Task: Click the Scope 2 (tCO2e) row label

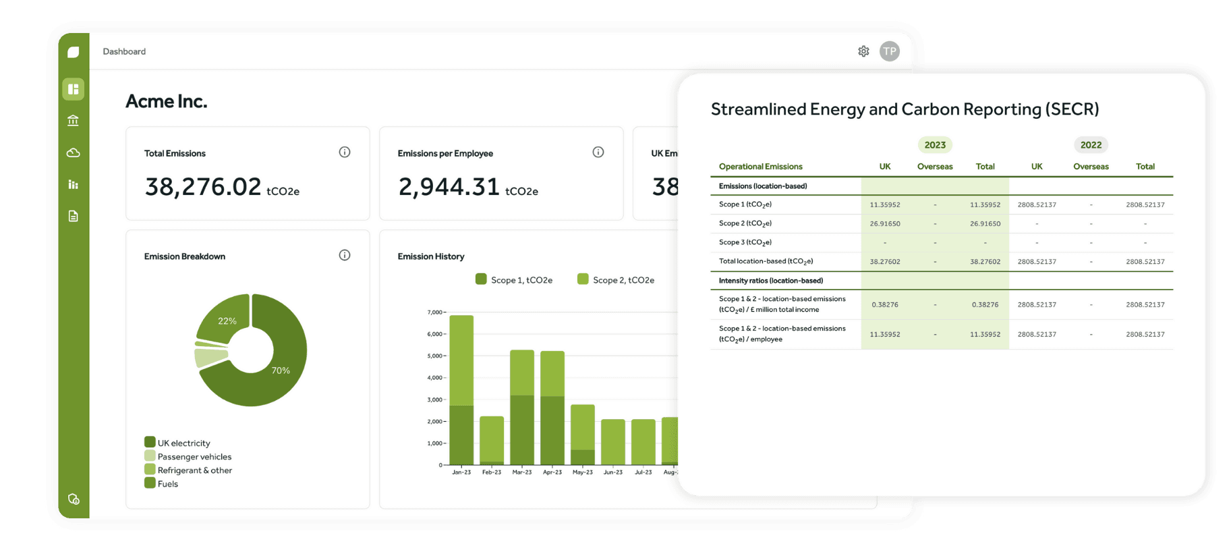Action: (x=745, y=223)
